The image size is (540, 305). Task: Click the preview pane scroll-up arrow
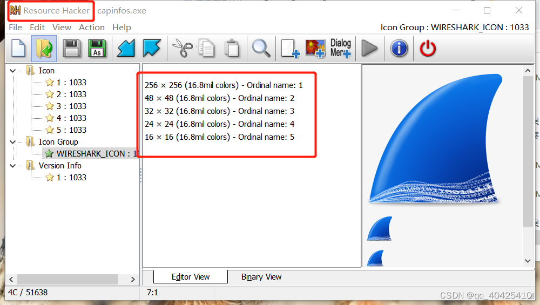[x=528, y=71]
